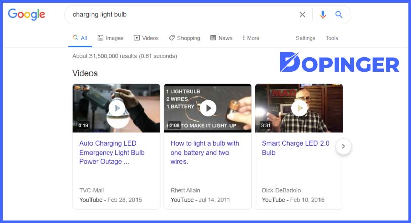411x223 pixels.
Task: Click the Rhett Allain channel name
Action: [x=186, y=190]
